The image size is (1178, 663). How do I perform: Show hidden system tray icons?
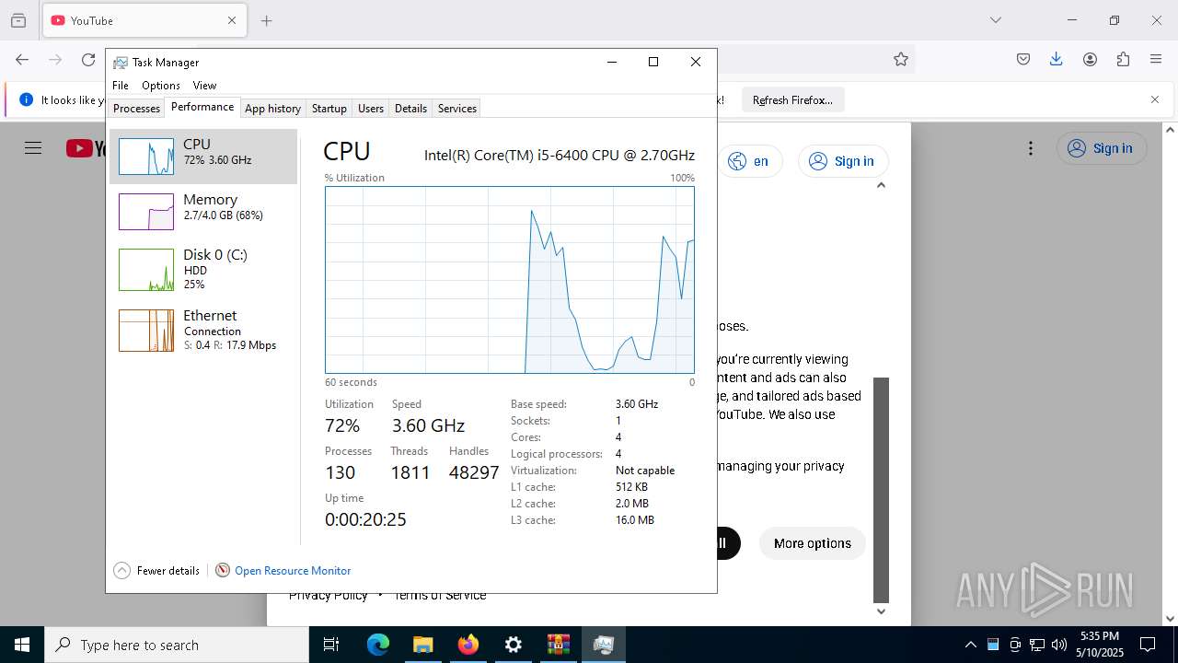[x=970, y=645]
